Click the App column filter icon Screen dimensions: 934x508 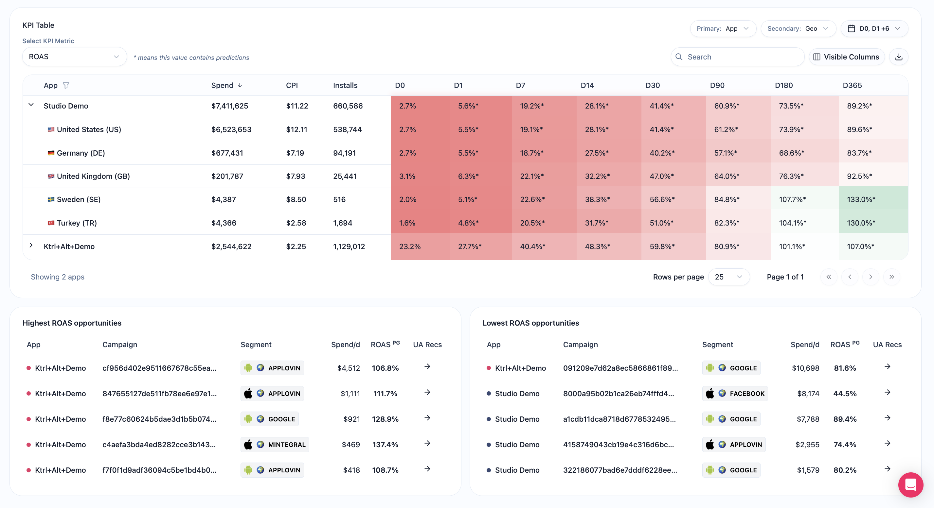66,85
